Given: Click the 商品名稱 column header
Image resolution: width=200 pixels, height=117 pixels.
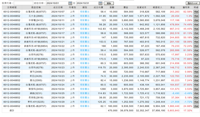Looking at the screenshot, I should pos(36,7).
